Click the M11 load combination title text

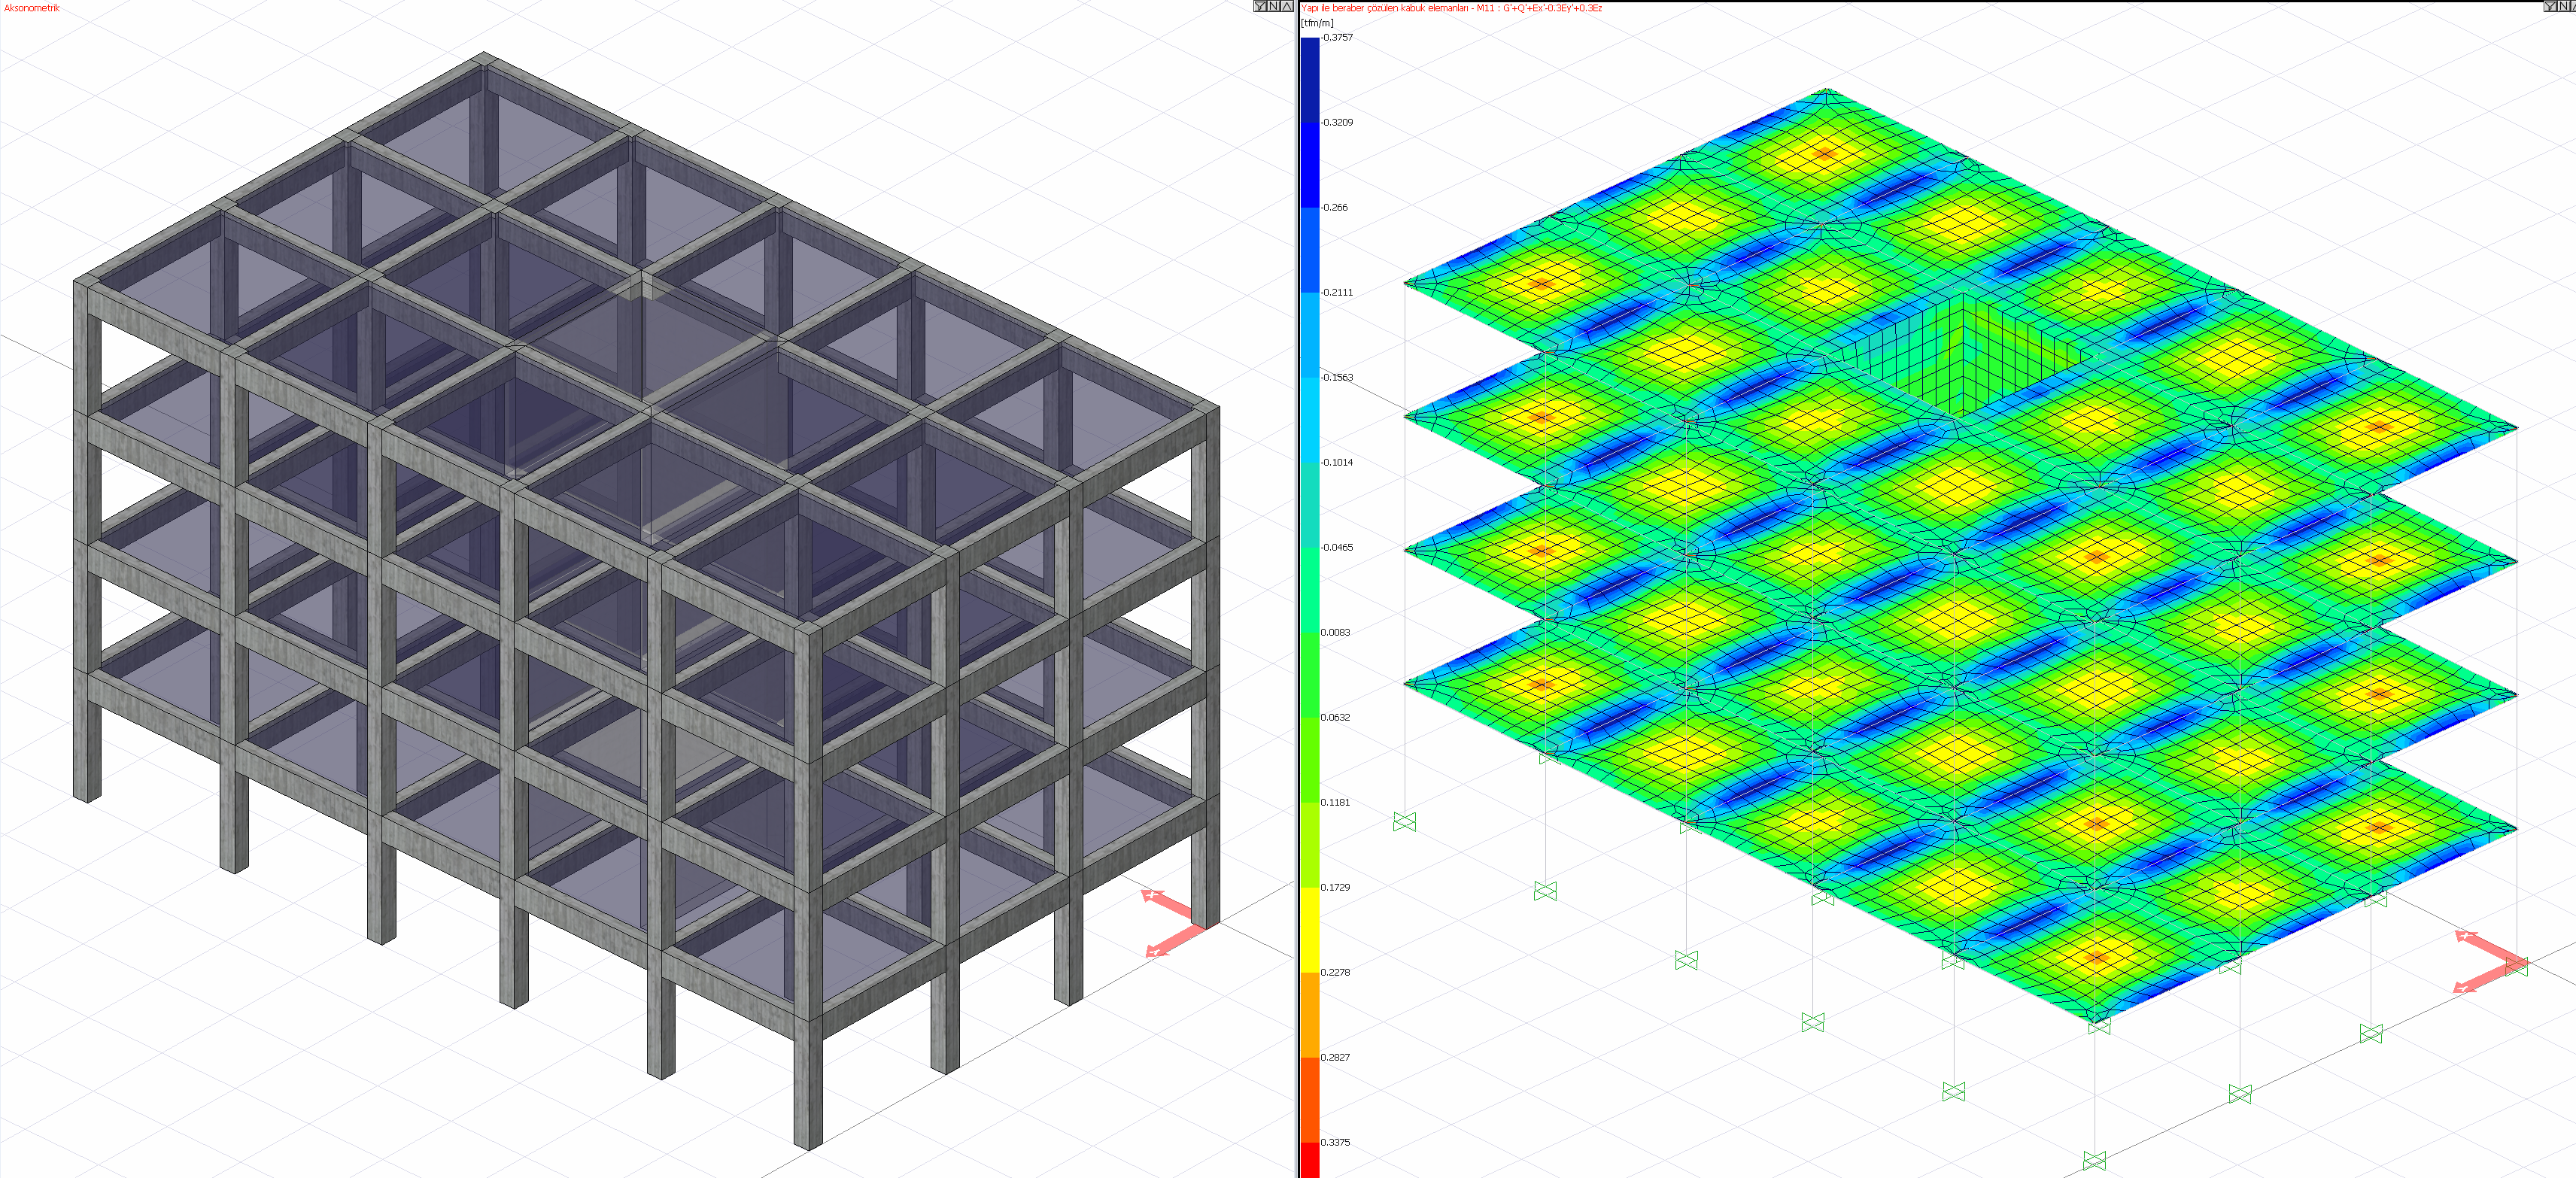[1451, 8]
